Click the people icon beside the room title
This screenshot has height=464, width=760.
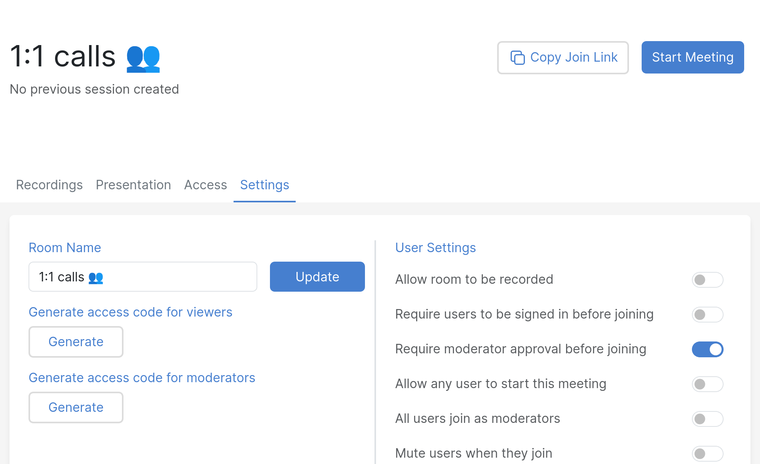(143, 58)
